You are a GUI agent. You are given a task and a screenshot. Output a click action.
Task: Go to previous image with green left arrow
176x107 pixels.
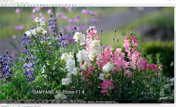point(18,5)
